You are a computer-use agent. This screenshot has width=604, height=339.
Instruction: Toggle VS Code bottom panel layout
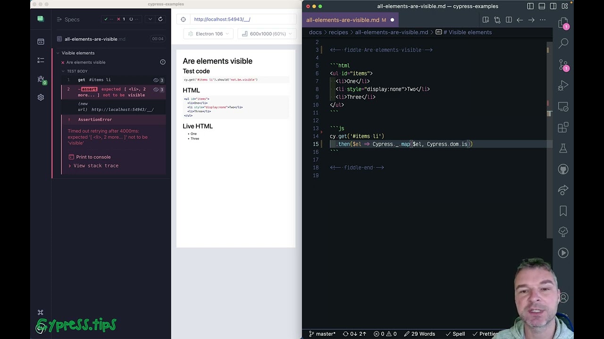tap(542, 6)
